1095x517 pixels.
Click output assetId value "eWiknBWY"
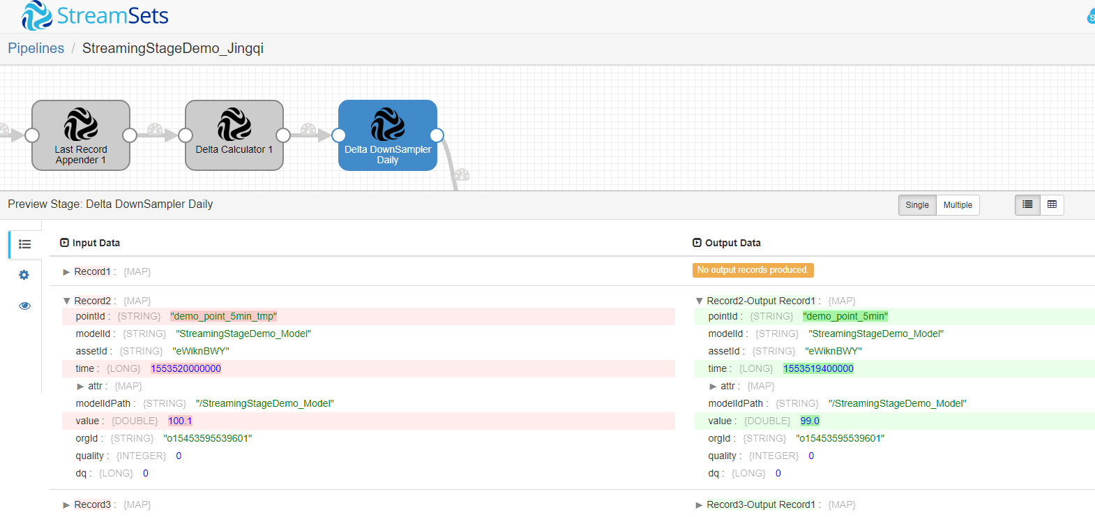coord(833,351)
